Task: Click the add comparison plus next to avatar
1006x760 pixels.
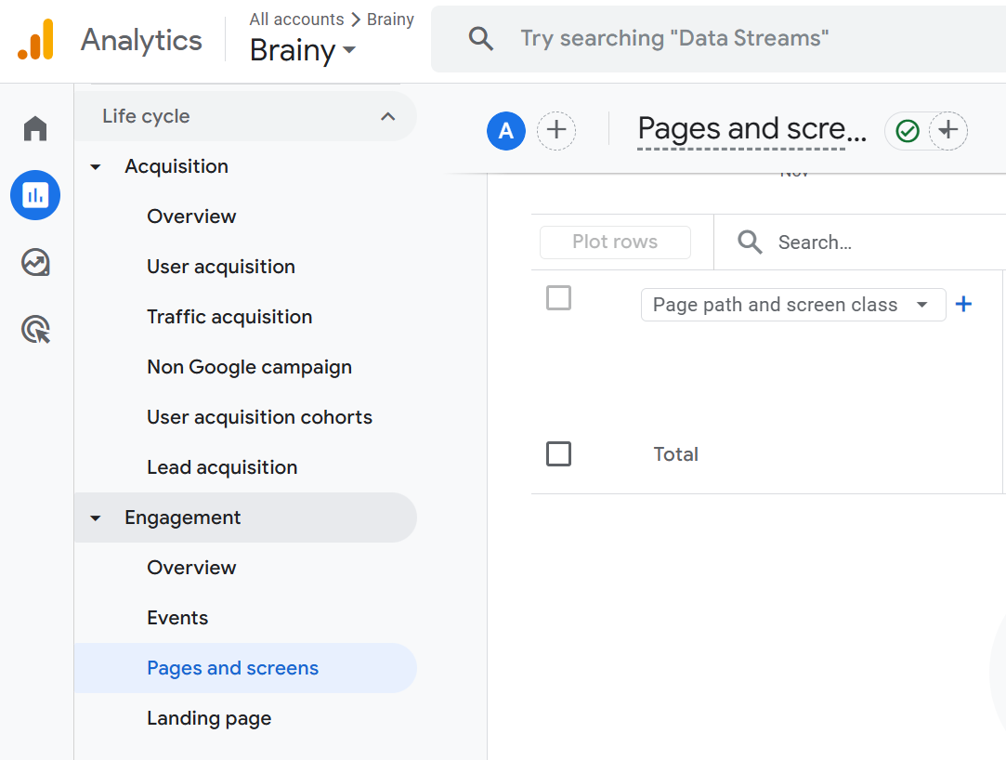Action: [x=556, y=130]
